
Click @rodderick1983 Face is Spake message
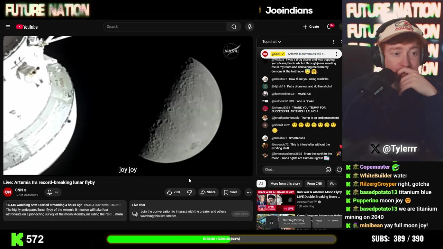pyautogui.click(x=305, y=101)
